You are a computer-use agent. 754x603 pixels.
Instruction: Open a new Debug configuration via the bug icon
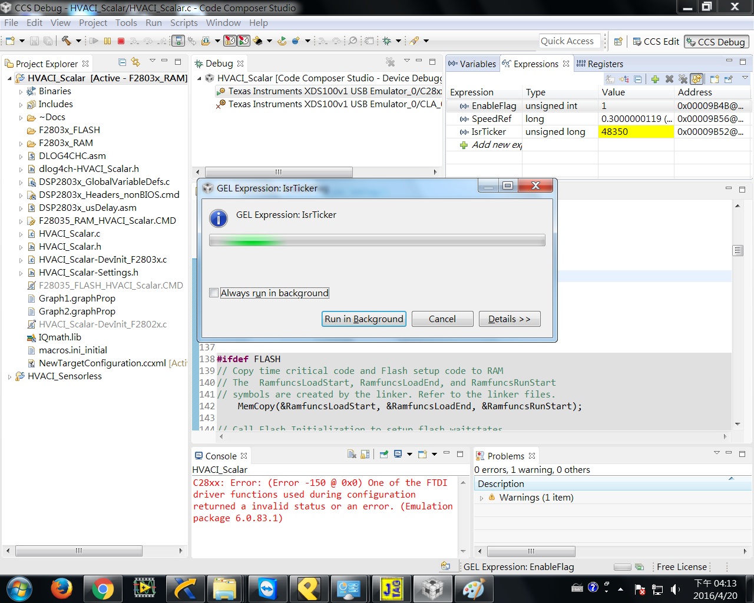(385, 41)
